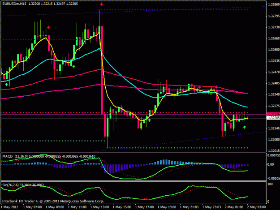Image resolution: width=280 pixels, height=210 pixels.
Task: Click the 1 May 2012 time label
Action: [9, 207]
